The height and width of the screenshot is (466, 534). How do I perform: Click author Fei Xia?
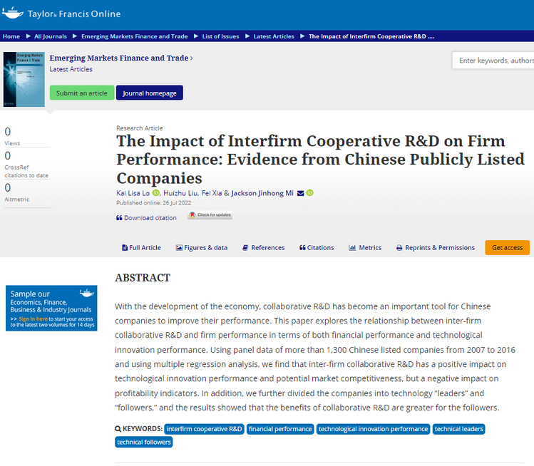212,193
